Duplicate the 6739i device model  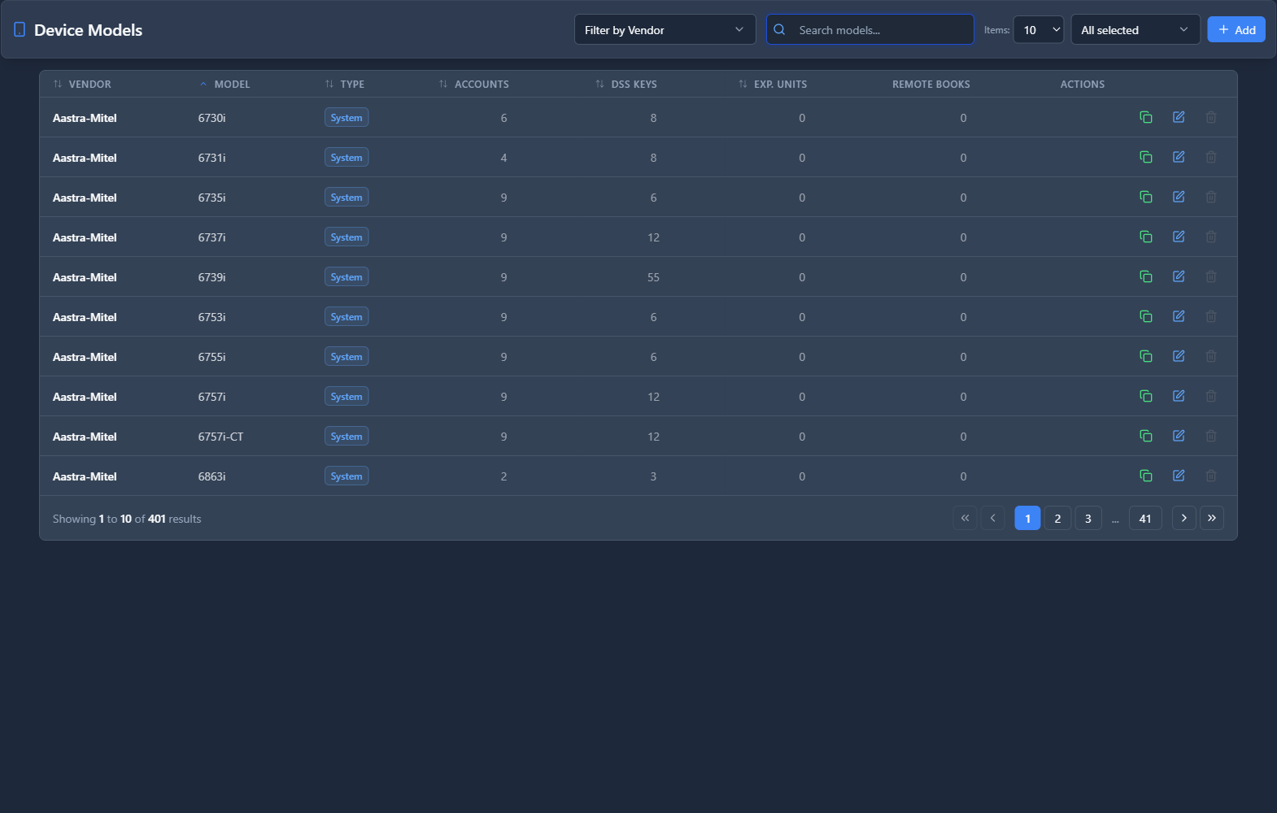(1145, 276)
